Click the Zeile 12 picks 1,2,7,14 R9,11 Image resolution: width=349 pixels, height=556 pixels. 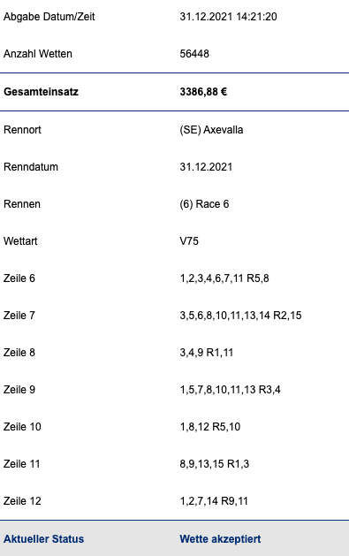click(x=214, y=501)
